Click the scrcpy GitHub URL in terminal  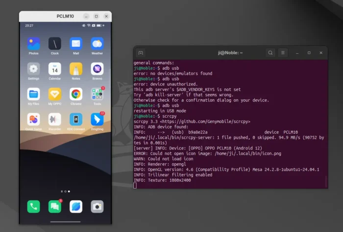[205, 122]
